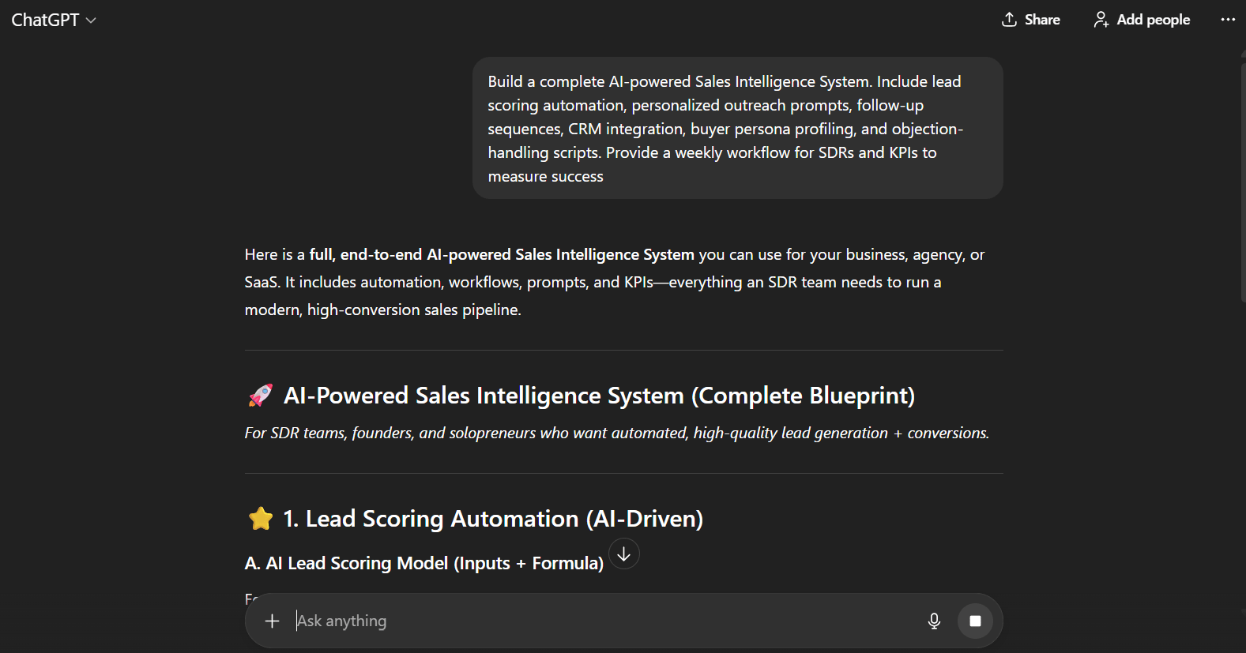Image resolution: width=1246 pixels, height=653 pixels.
Task: Click the Lead Scoring Automation heading
Action: coord(493,519)
